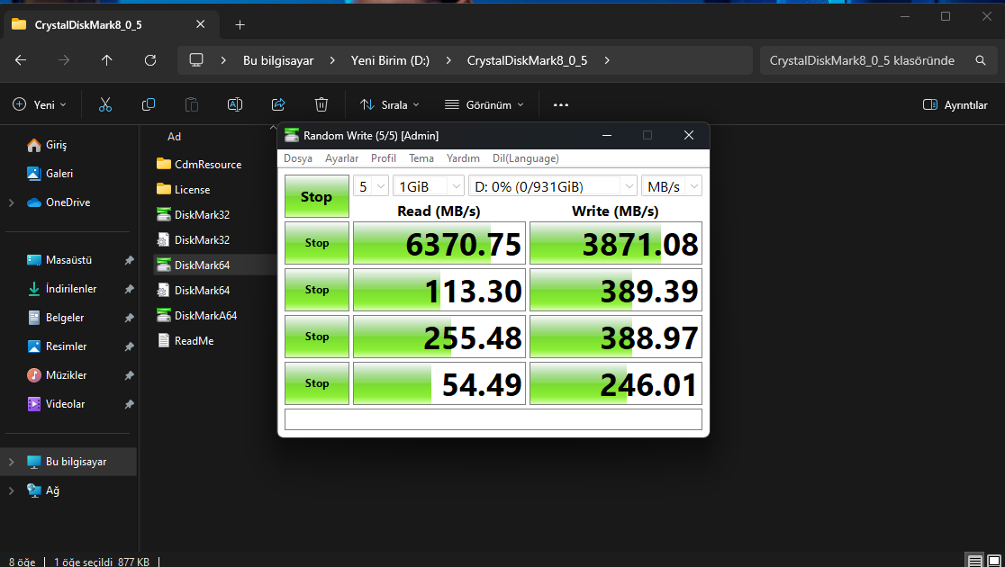Open drive dropdown showing D: 0% (0/931GiB)

coord(553,186)
